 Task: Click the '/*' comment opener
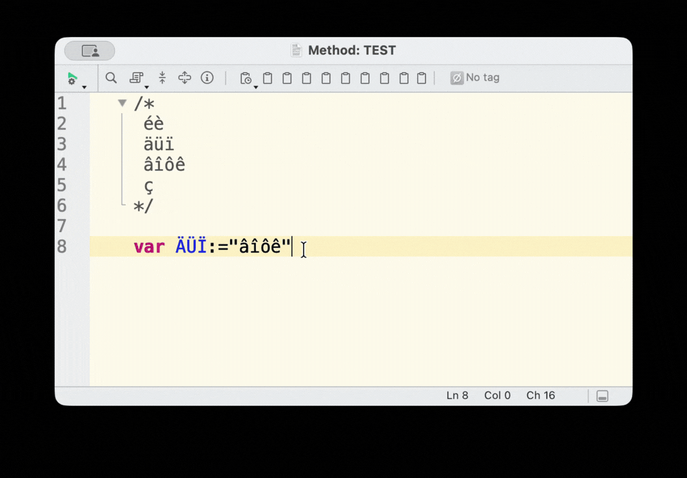144,104
